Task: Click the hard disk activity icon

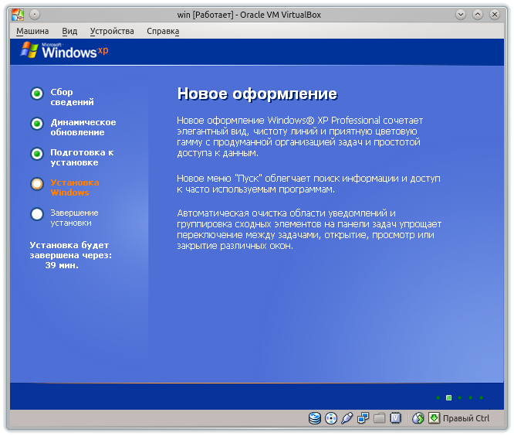Action: tap(315, 418)
